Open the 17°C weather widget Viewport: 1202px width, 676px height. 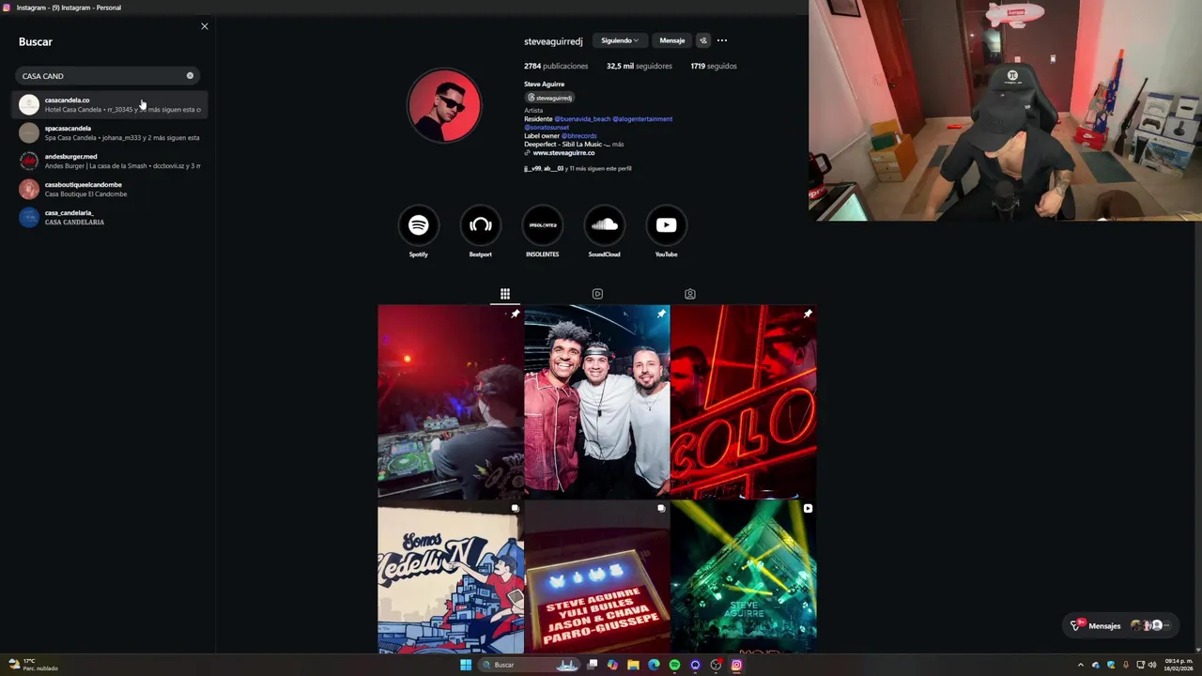pyautogui.click(x=34, y=665)
